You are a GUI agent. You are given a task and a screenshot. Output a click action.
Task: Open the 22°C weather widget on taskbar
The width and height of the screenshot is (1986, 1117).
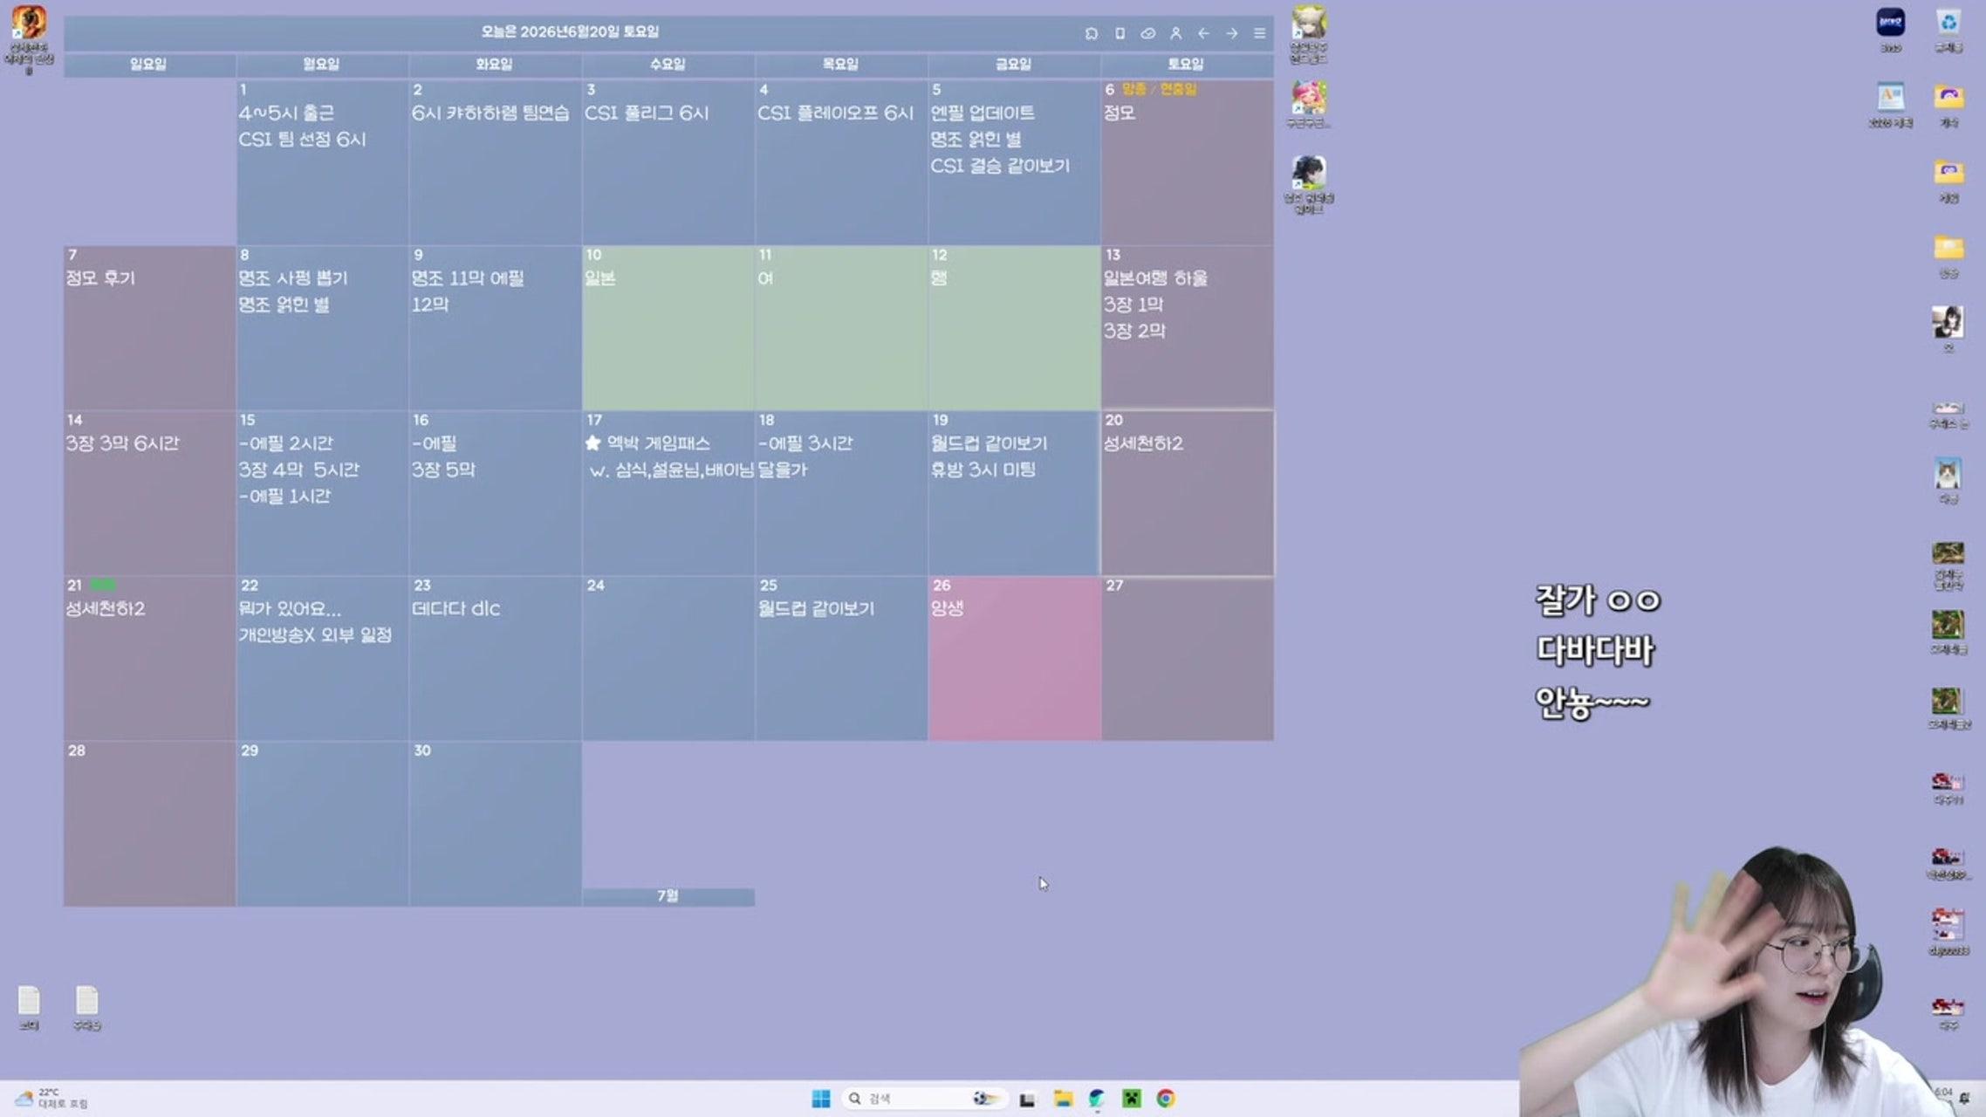pyautogui.click(x=51, y=1099)
